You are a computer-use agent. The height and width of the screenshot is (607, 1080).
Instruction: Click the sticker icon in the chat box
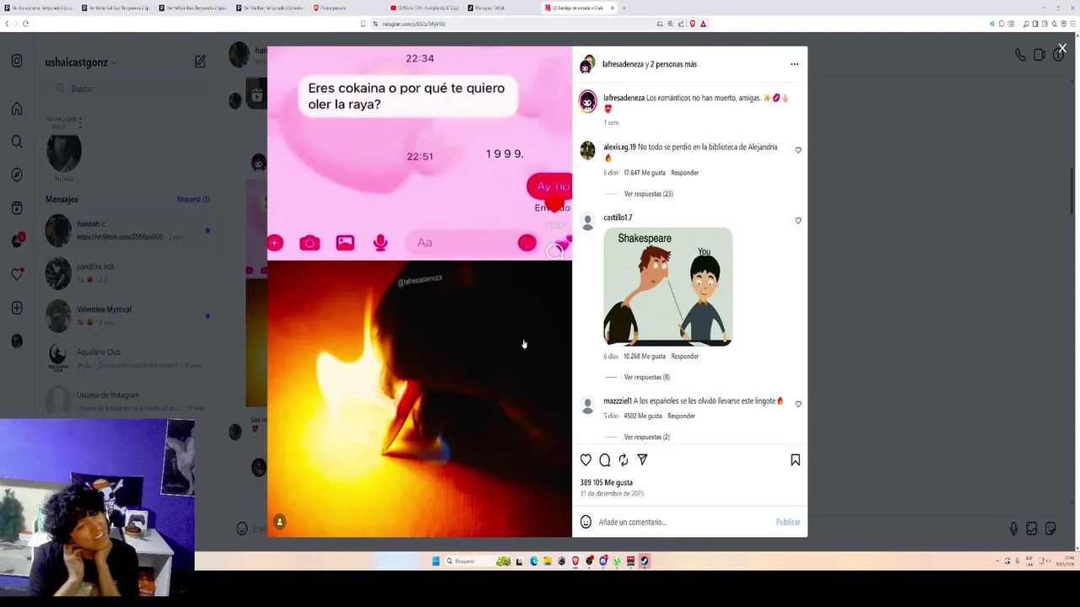tap(1050, 529)
